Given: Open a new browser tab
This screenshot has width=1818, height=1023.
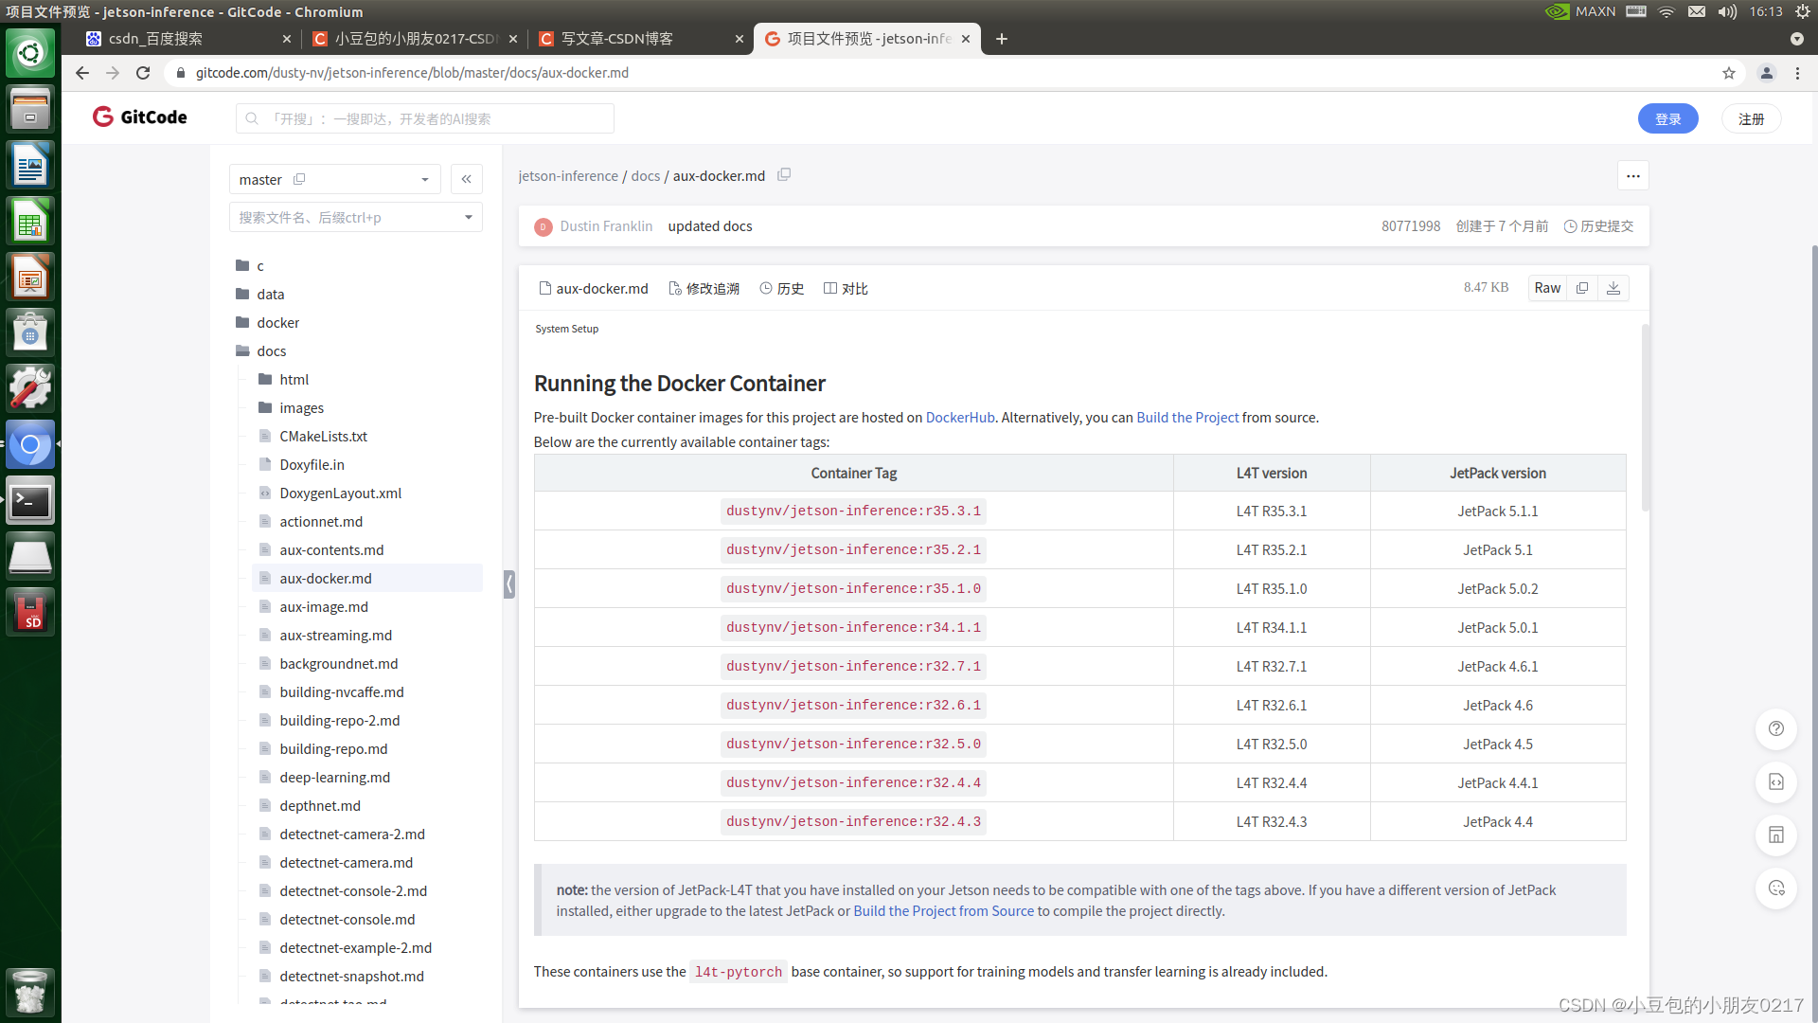Looking at the screenshot, I should [x=1002, y=39].
